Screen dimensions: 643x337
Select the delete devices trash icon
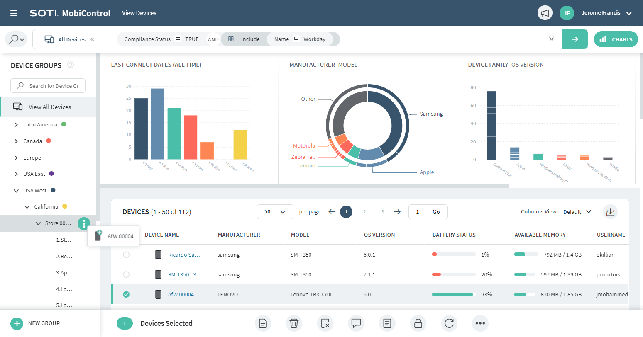tap(294, 323)
